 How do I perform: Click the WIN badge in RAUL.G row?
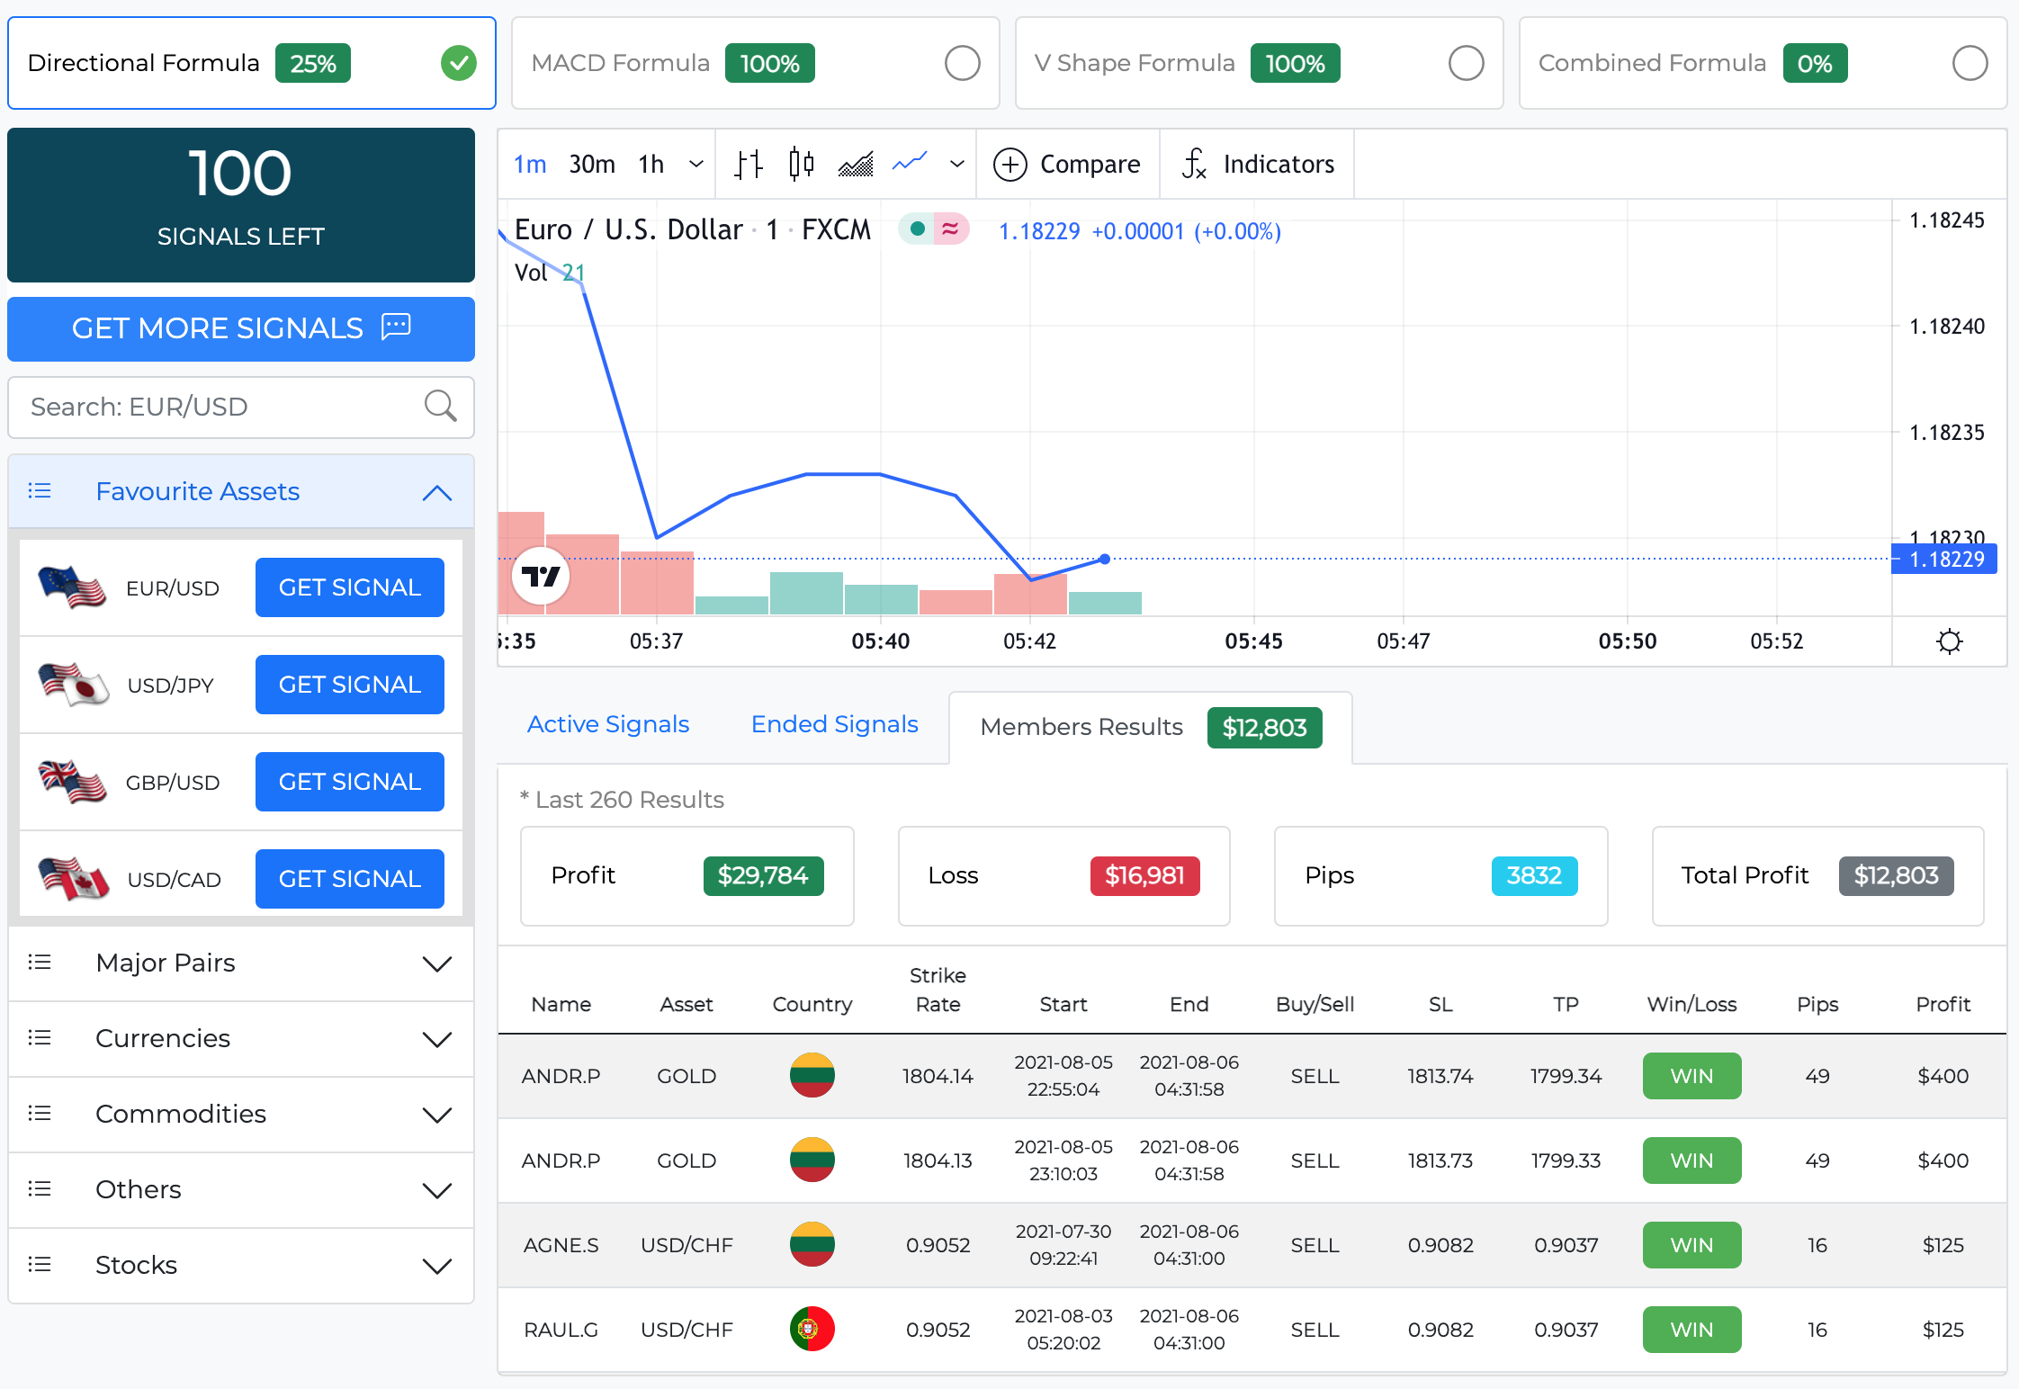coord(1692,1330)
